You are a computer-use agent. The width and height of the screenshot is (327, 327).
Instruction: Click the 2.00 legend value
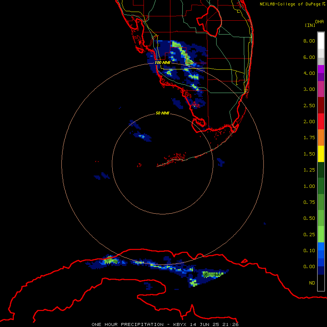click(309, 122)
